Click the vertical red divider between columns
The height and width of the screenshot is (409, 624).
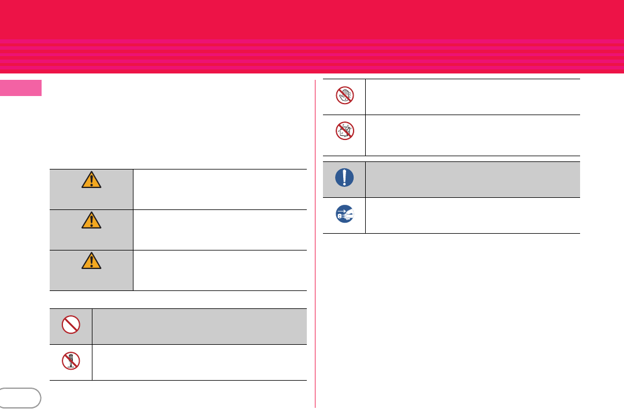[x=315, y=244]
